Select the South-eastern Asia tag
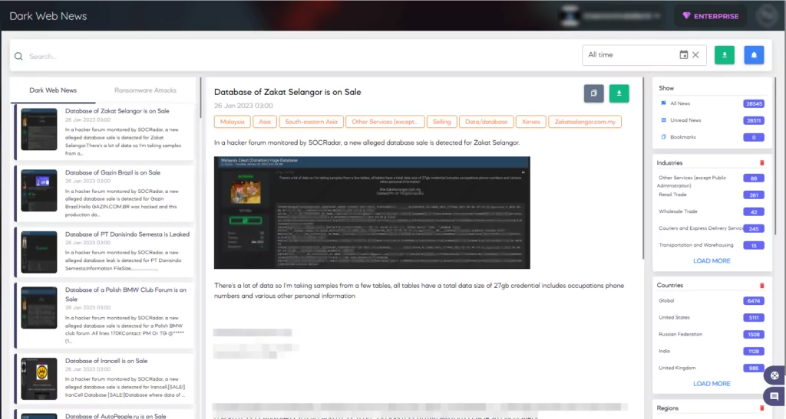The image size is (786, 419). 312,122
